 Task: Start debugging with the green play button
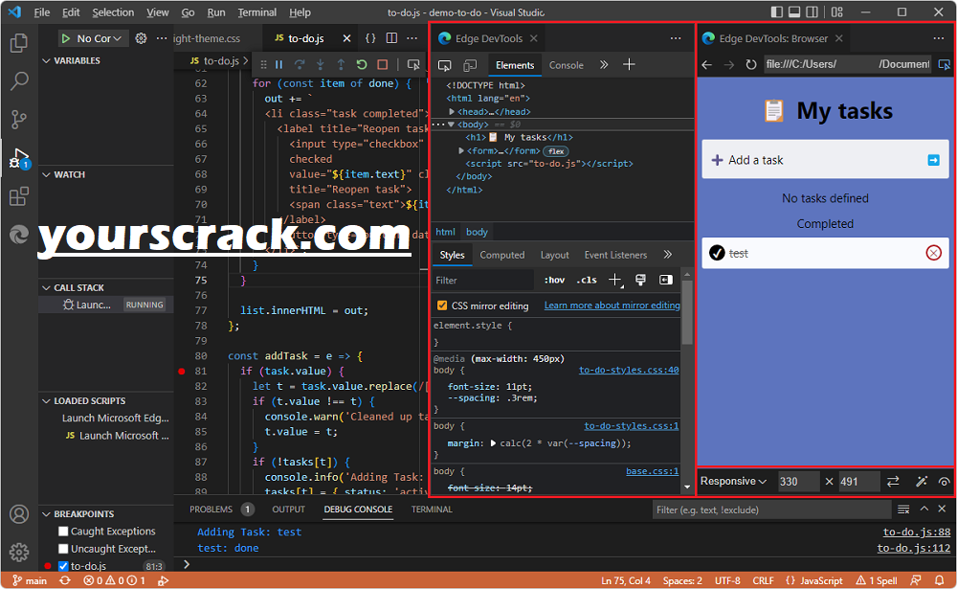click(x=65, y=38)
